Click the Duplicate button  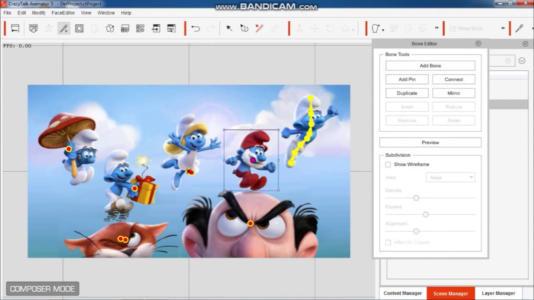407,93
